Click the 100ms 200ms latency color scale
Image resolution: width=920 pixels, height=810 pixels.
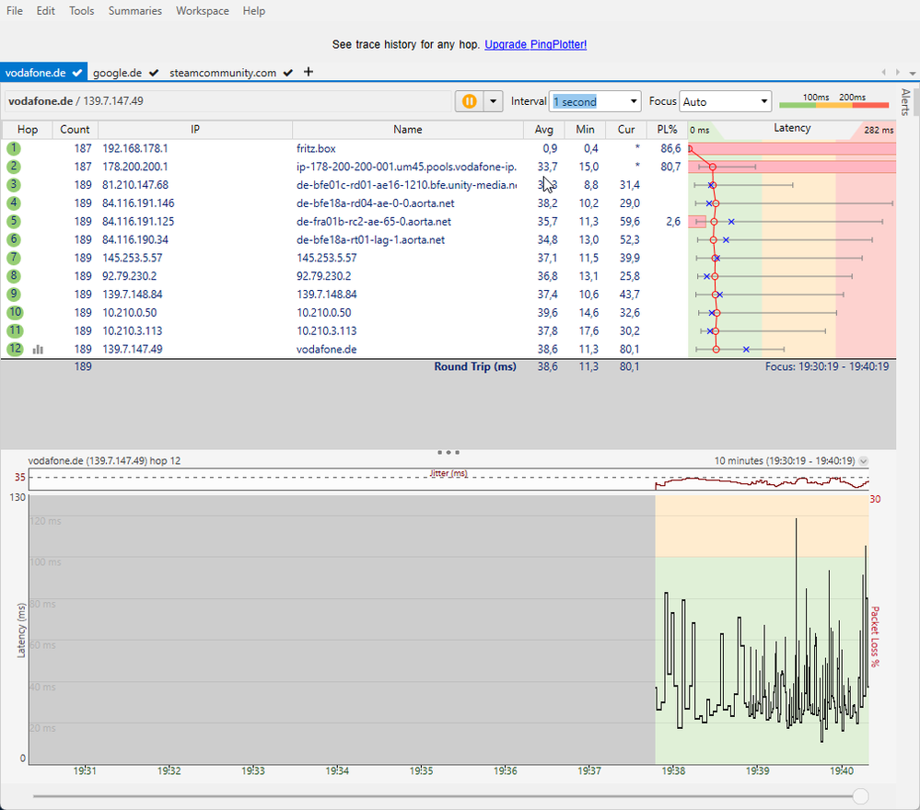coord(833,101)
